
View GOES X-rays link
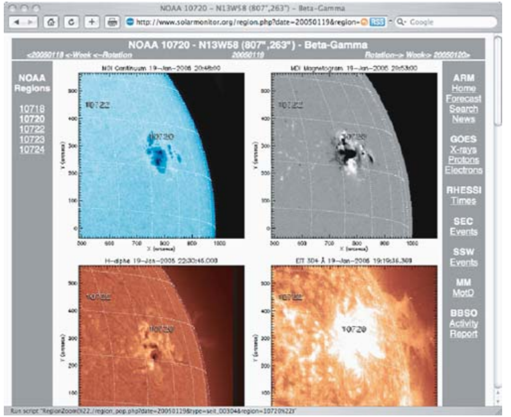[x=463, y=149]
